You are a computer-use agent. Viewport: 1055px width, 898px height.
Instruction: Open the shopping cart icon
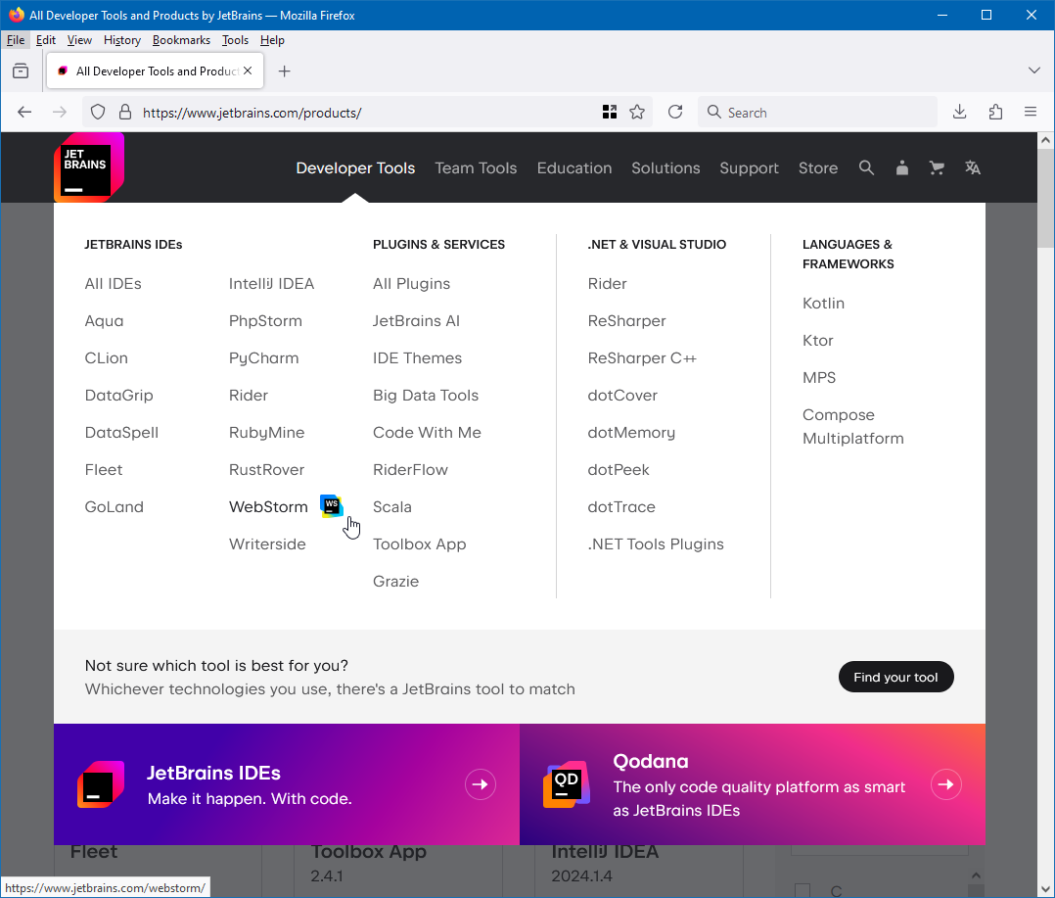coord(937,167)
